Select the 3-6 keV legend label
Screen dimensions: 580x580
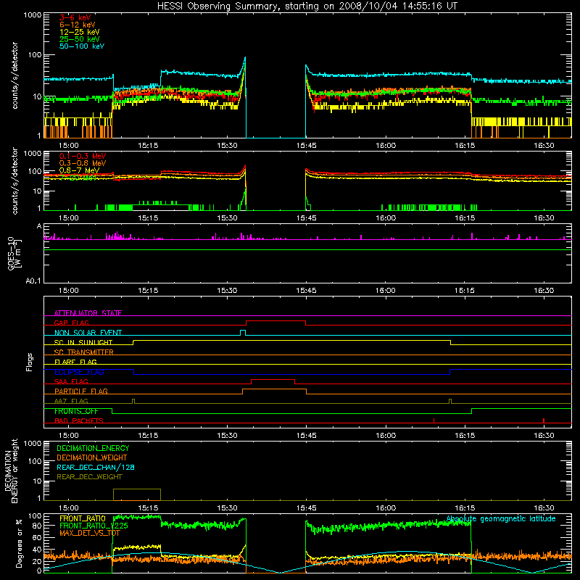tap(75, 17)
